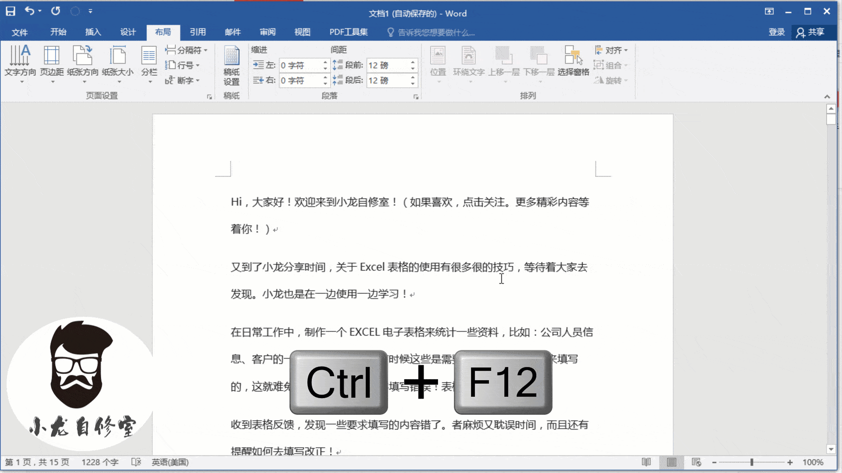This screenshot has height=473, width=842.
Task: Switch to the 开始 Home tab
Action: pos(58,32)
